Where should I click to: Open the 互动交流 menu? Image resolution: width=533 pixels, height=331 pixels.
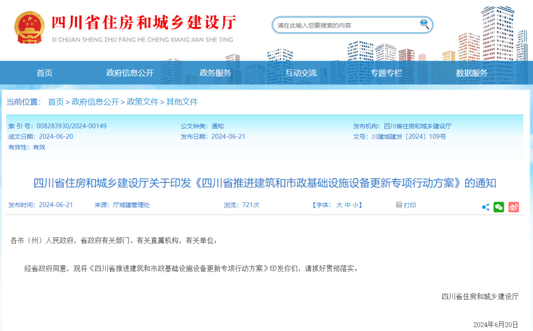point(301,73)
